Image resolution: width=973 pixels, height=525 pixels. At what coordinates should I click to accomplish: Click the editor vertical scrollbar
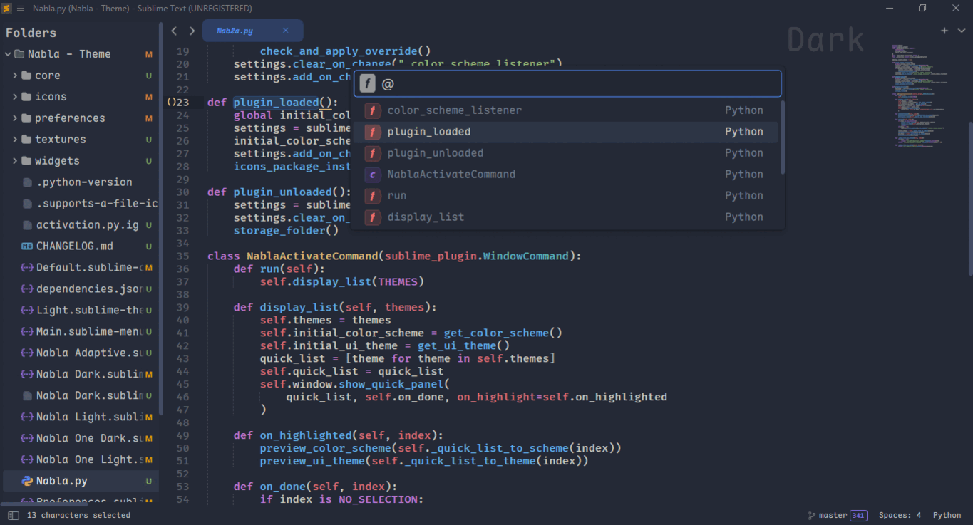click(969, 198)
